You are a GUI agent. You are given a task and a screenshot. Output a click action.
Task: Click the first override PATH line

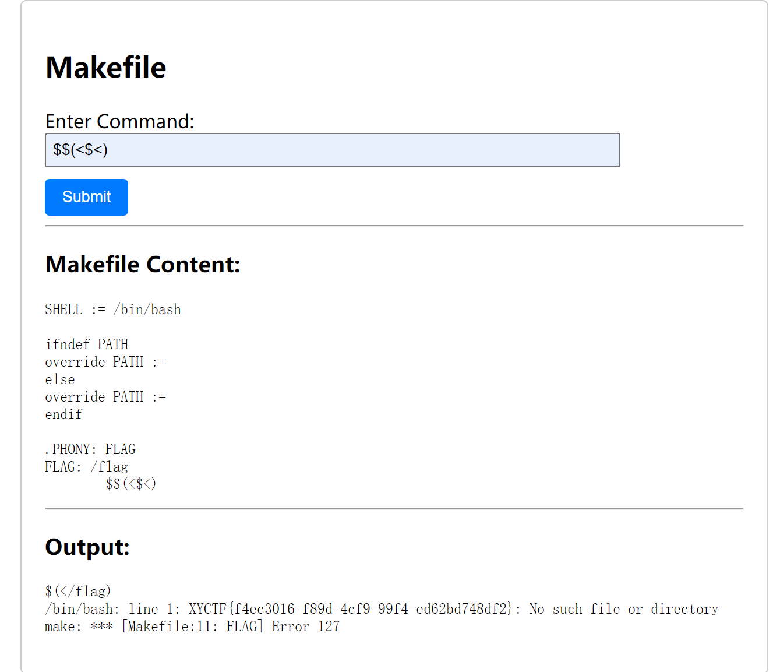point(105,362)
